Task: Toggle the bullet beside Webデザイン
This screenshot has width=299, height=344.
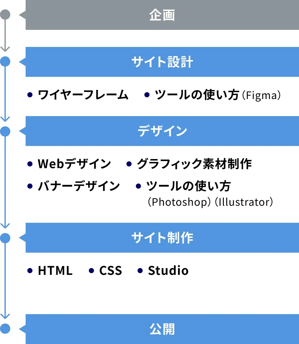Action: (30, 164)
